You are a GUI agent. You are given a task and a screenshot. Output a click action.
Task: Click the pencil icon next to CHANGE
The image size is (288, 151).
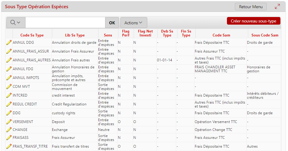[9, 130]
